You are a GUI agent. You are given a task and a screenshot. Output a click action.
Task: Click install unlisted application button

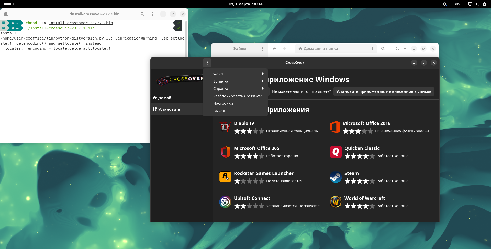pyautogui.click(x=384, y=91)
